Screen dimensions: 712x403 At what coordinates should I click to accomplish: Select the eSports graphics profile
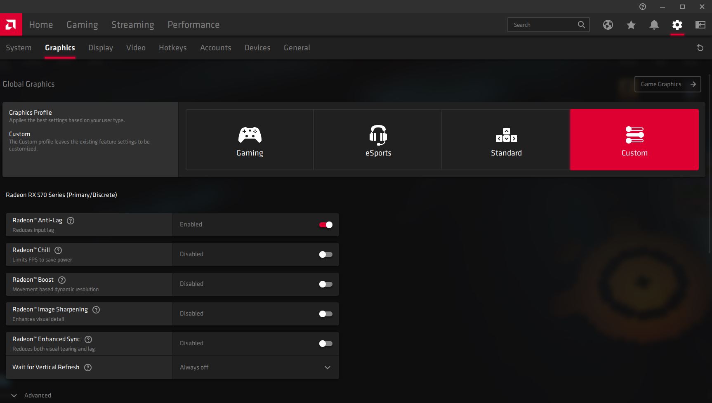tap(378, 139)
